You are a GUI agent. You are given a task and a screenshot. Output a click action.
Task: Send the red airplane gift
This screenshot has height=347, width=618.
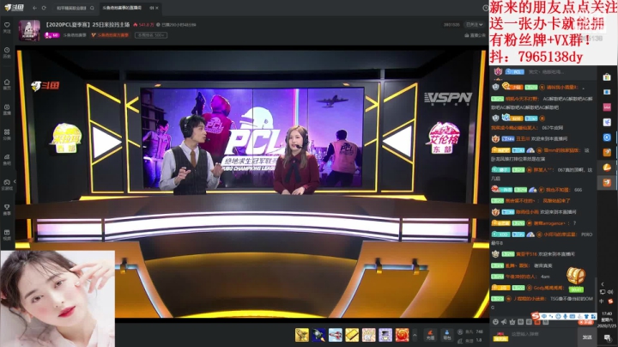[x=336, y=335]
